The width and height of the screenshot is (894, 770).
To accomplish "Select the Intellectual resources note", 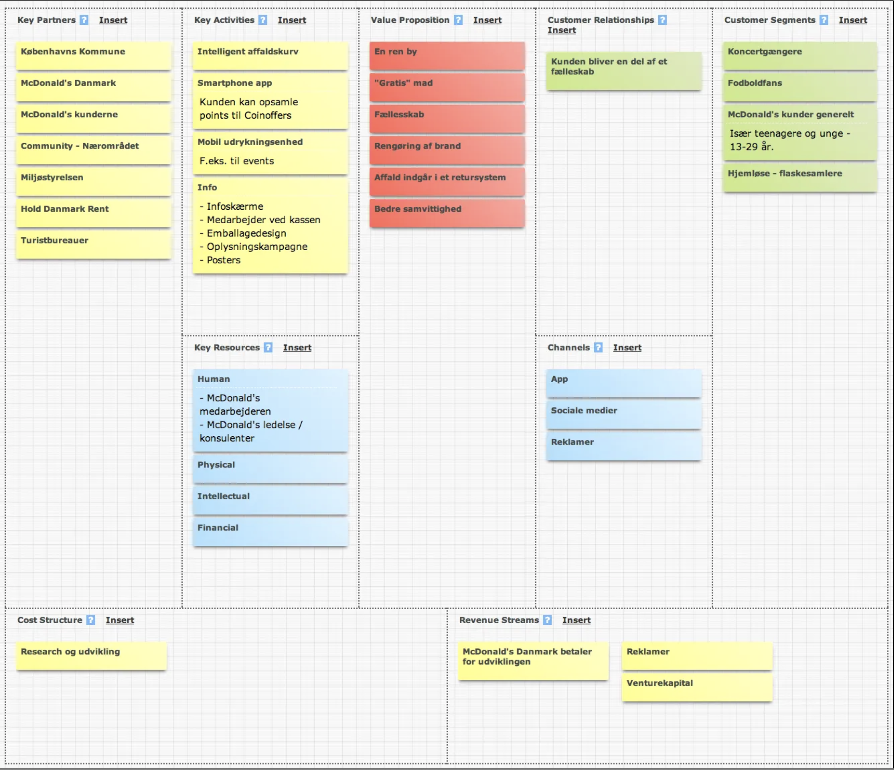I will click(270, 501).
